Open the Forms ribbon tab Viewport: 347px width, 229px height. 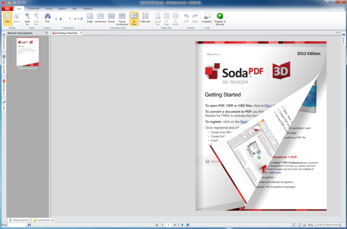(49, 9)
